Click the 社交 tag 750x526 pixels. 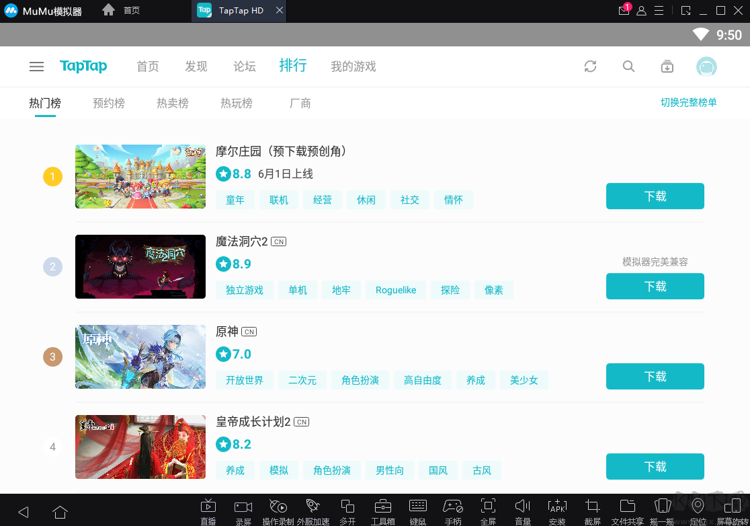(409, 200)
